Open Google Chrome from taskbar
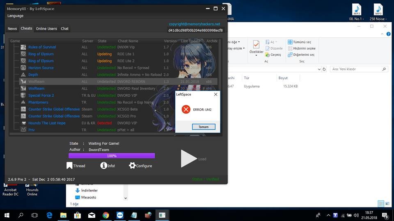 pos(106,215)
